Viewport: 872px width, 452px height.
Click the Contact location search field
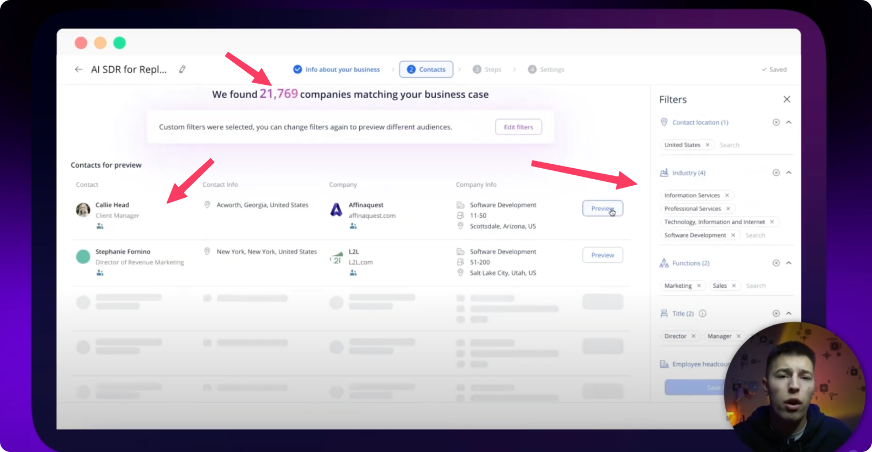point(730,145)
